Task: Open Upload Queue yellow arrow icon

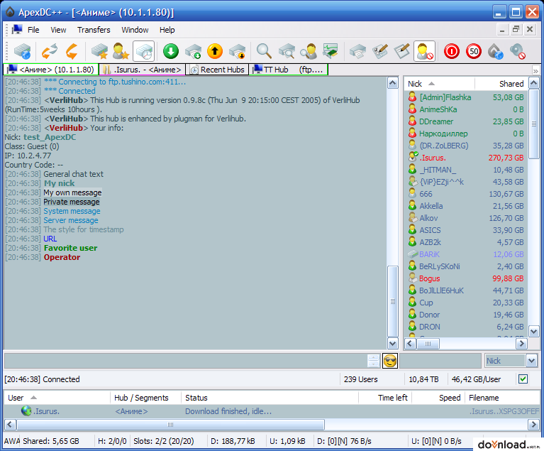Action: (215, 51)
